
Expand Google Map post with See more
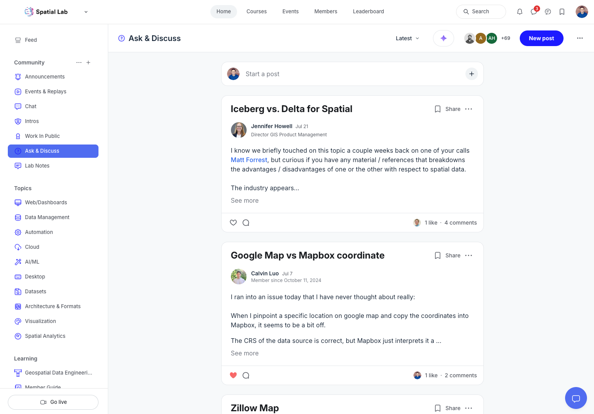point(245,353)
